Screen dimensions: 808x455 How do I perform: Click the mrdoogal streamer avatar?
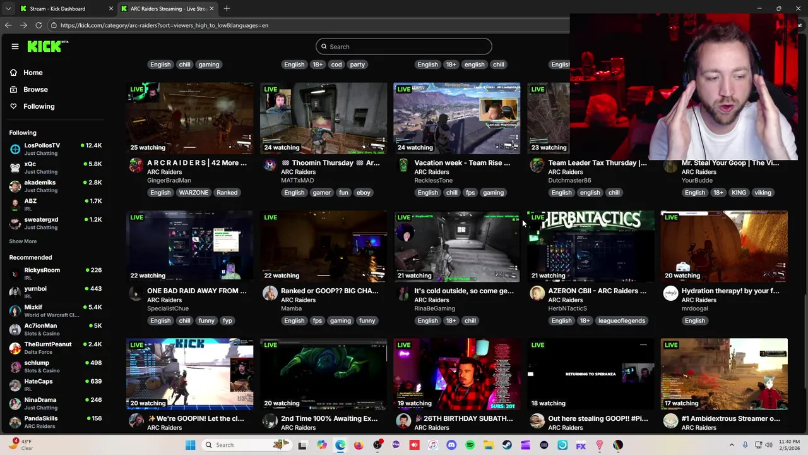[670, 293]
